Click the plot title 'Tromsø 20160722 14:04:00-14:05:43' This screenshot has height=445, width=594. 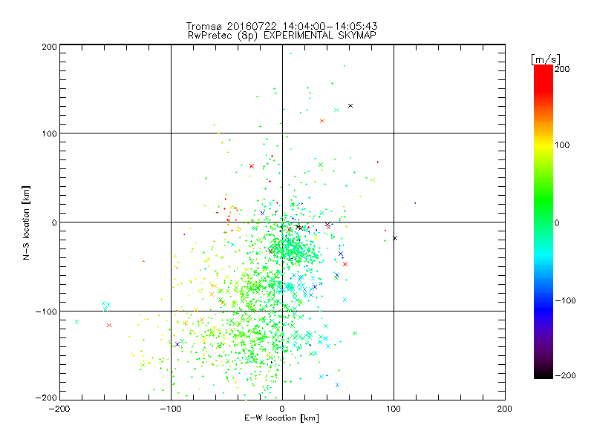(x=281, y=26)
